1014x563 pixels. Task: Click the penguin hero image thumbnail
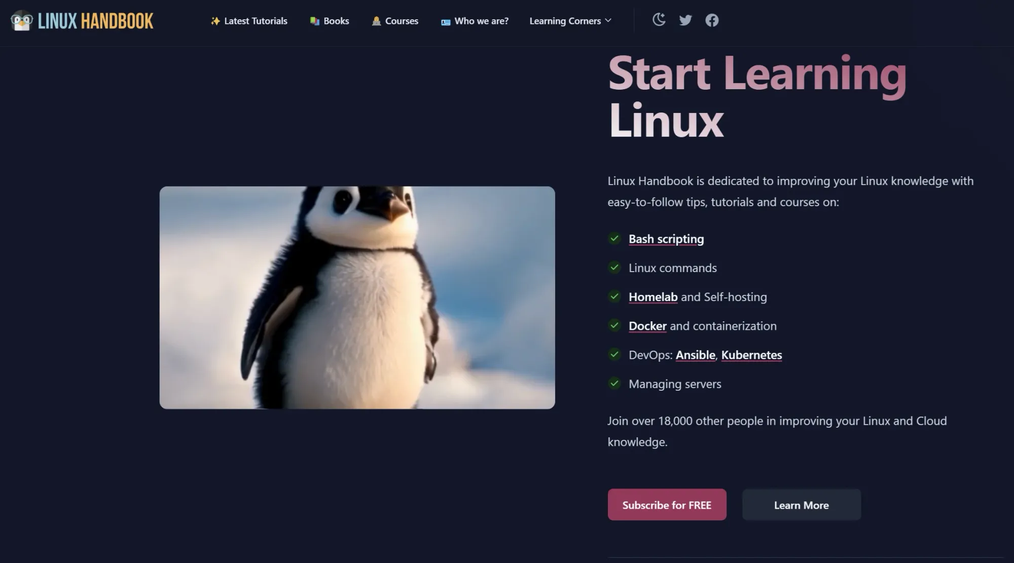pos(357,297)
